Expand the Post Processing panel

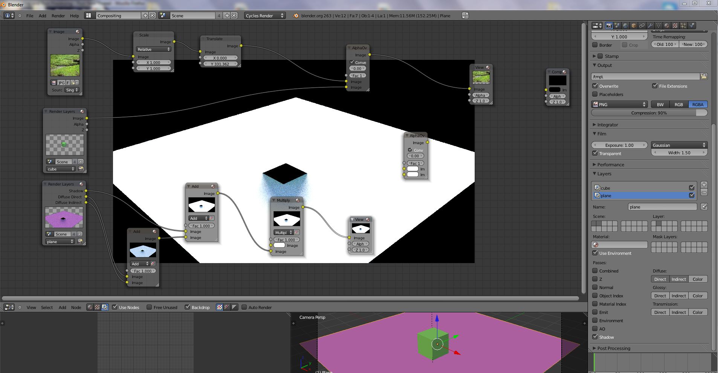click(613, 348)
